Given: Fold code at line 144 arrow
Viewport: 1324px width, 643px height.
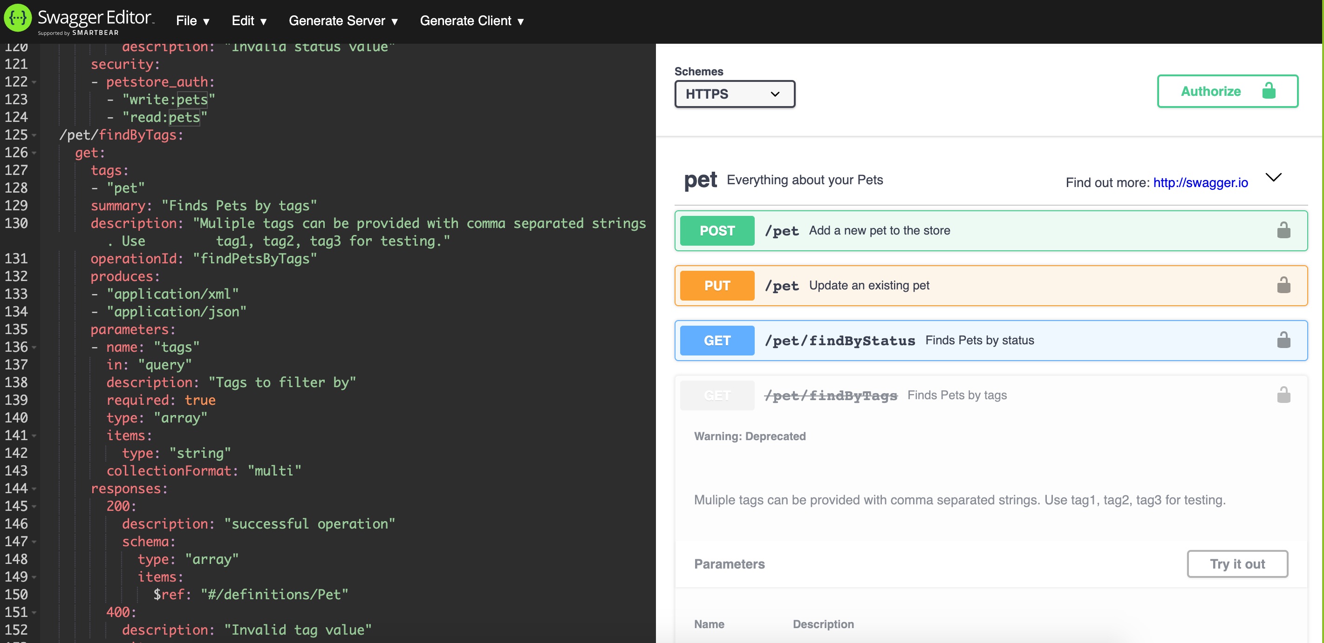Looking at the screenshot, I should (34, 489).
